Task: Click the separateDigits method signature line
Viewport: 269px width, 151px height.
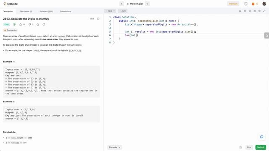Action: tap(149, 21)
